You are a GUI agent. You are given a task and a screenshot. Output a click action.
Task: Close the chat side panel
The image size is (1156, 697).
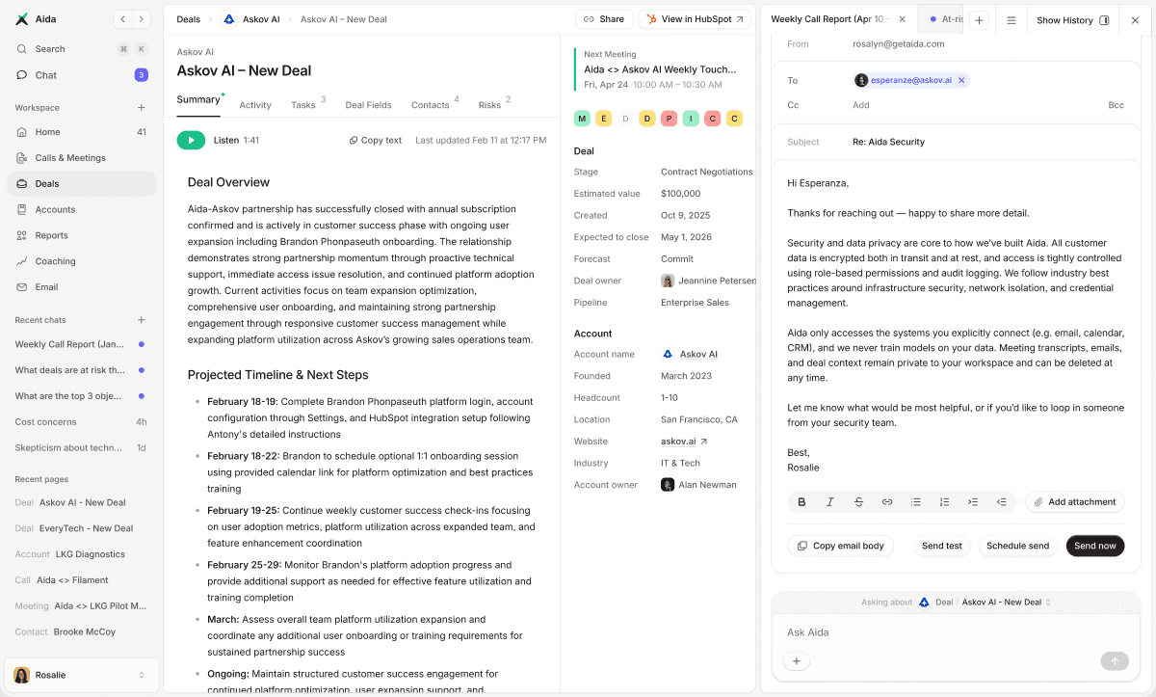(x=1135, y=20)
